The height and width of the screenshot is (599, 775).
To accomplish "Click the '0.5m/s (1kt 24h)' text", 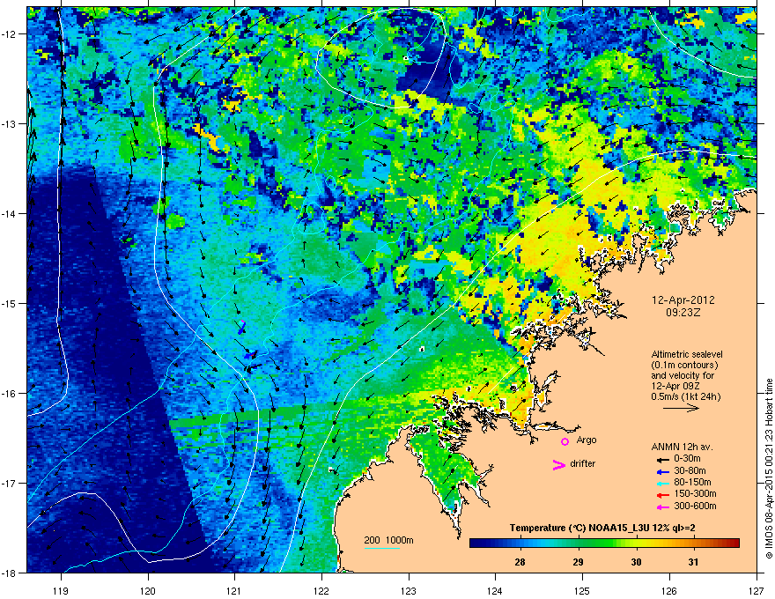I will click(x=686, y=396).
